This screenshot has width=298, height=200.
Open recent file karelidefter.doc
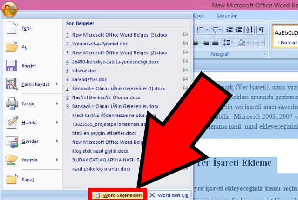[89, 79]
